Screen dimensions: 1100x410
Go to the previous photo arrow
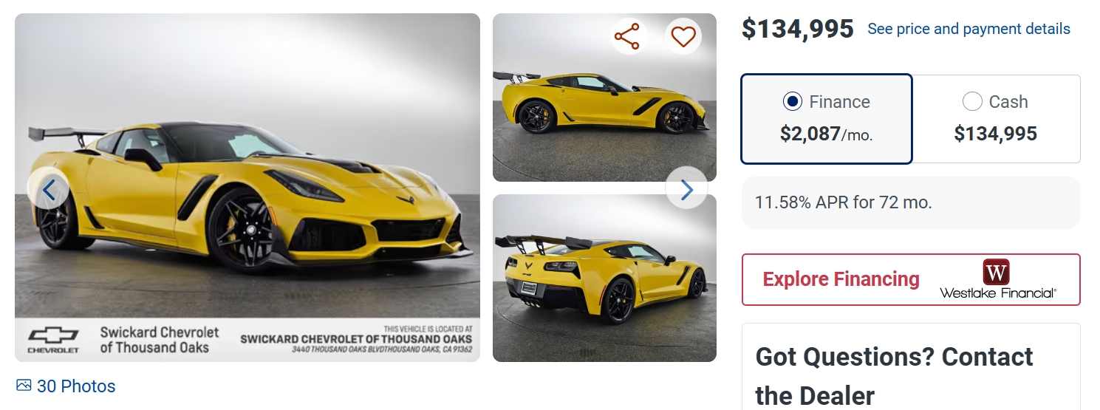pos(48,190)
